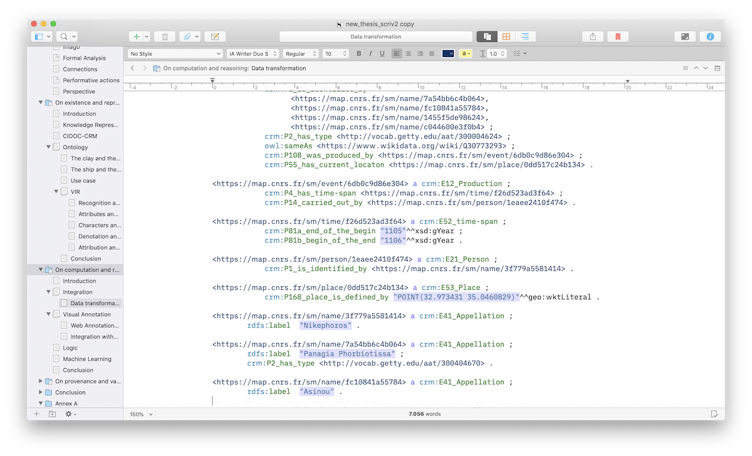Enter composition mode from toolbar

(685, 37)
